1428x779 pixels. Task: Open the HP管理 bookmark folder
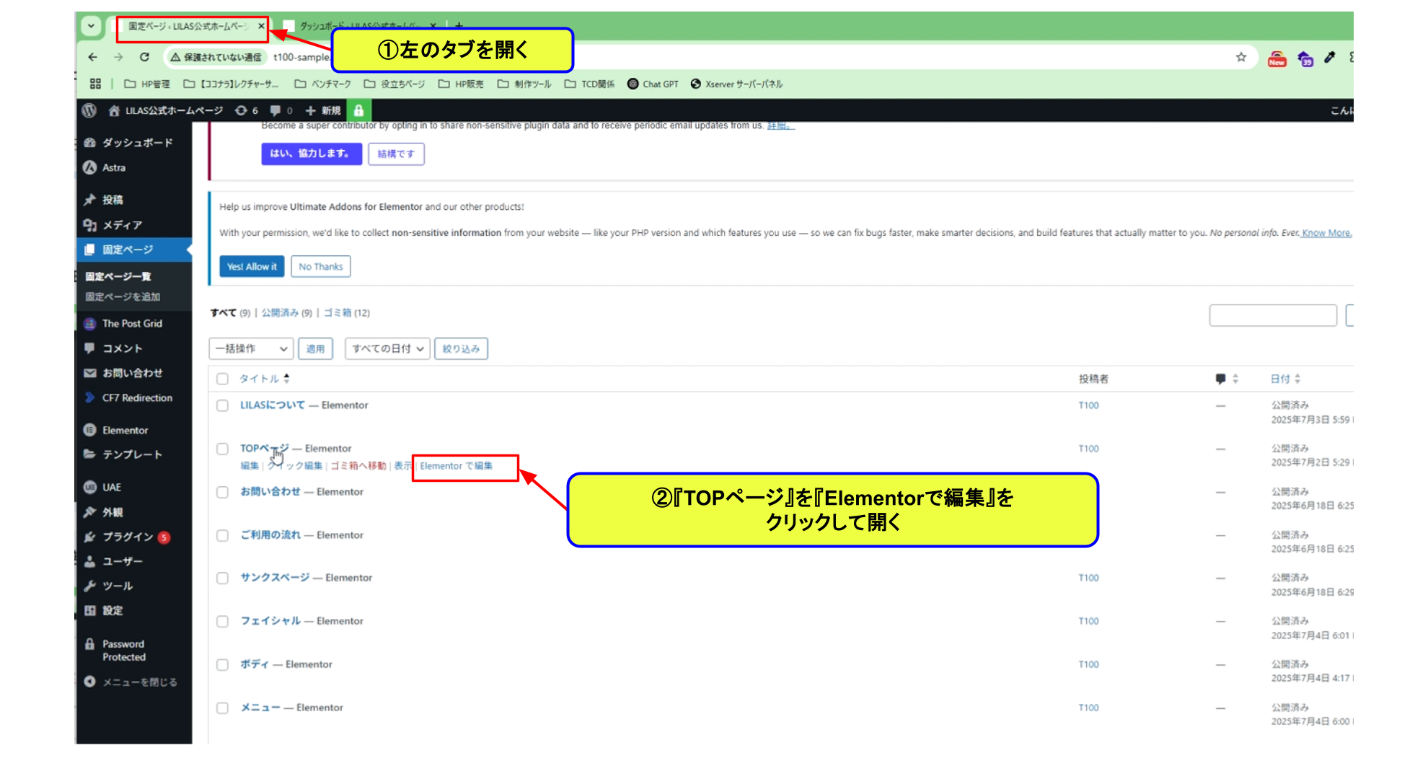point(147,84)
